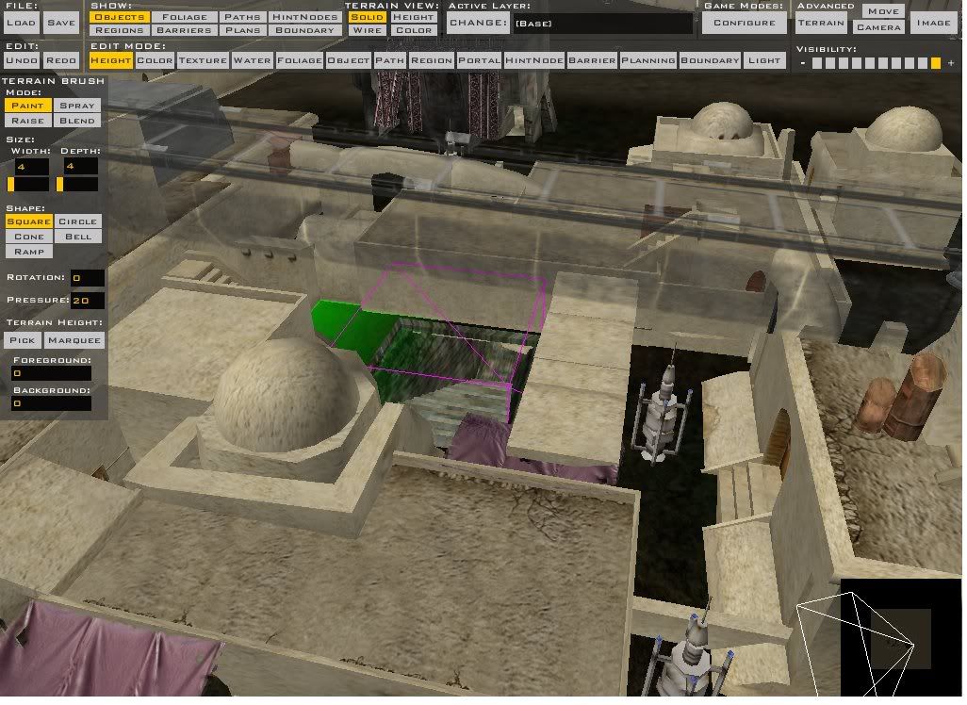The width and height of the screenshot is (967, 705).
Task: Switch to HintNode edit mode
Action: pyautogui.click(x=534, y=60)
